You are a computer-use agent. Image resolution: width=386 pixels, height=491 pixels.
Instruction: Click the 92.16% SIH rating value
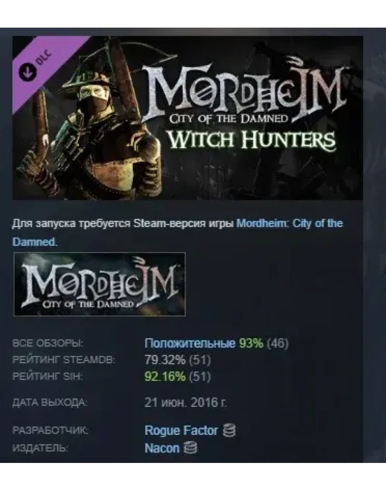[x=165, y=376]
